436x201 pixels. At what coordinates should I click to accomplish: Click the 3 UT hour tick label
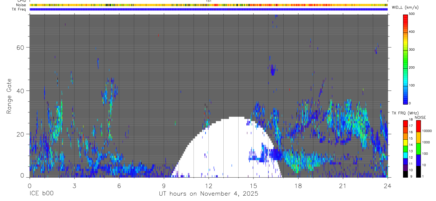(x=74, y=186)
